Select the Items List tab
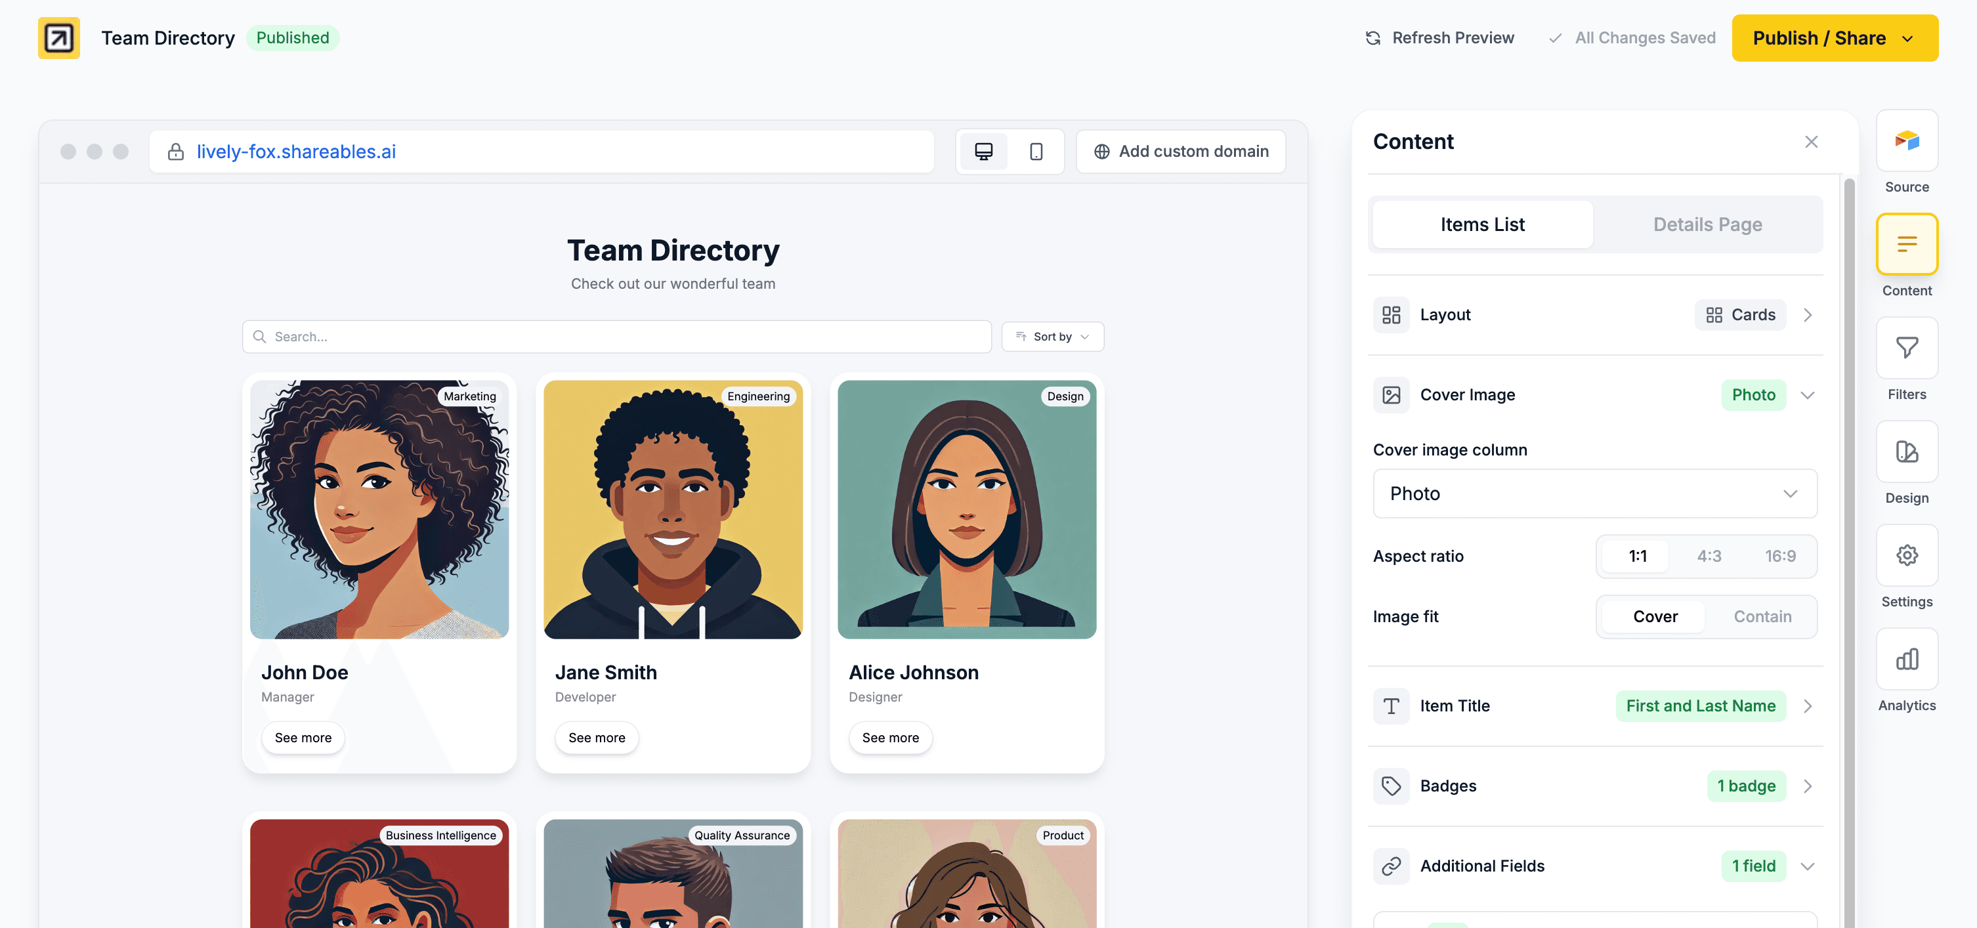The image size is (1977, 928). (1482, 224)
